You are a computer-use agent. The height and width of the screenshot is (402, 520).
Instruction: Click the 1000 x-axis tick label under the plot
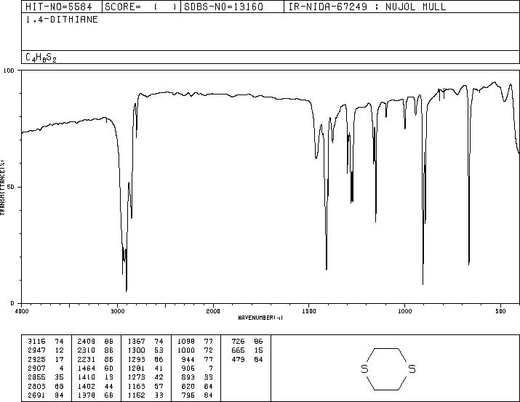(405, 311)
